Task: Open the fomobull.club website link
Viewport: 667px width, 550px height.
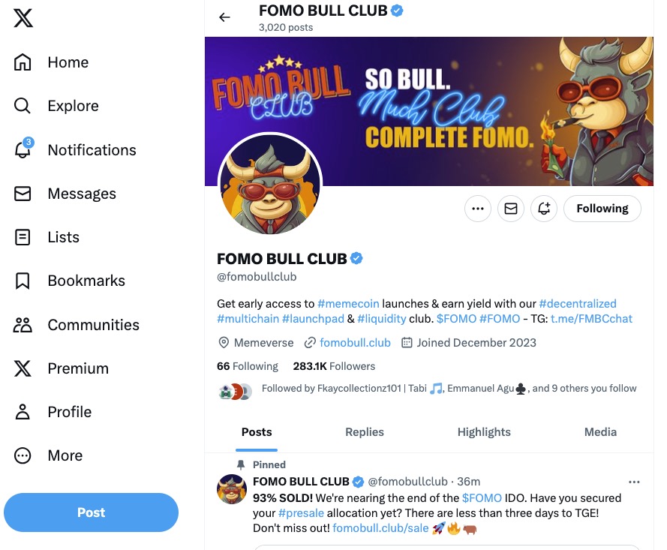Action: click(354, 343)
